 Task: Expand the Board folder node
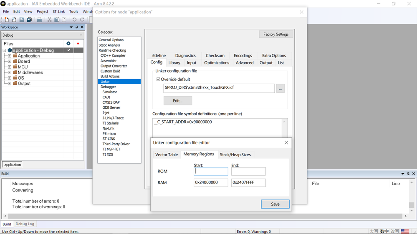click(10, 61)
